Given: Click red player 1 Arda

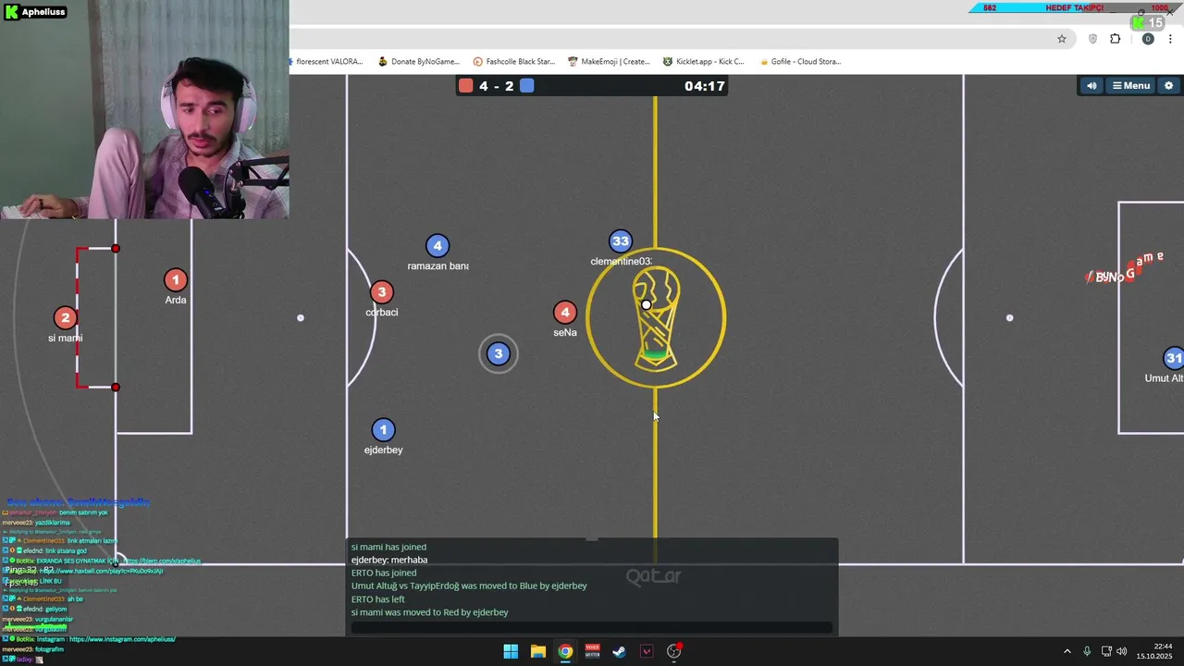Looking at the screenshot, I should pyautogui.click(x=176, y=279).
